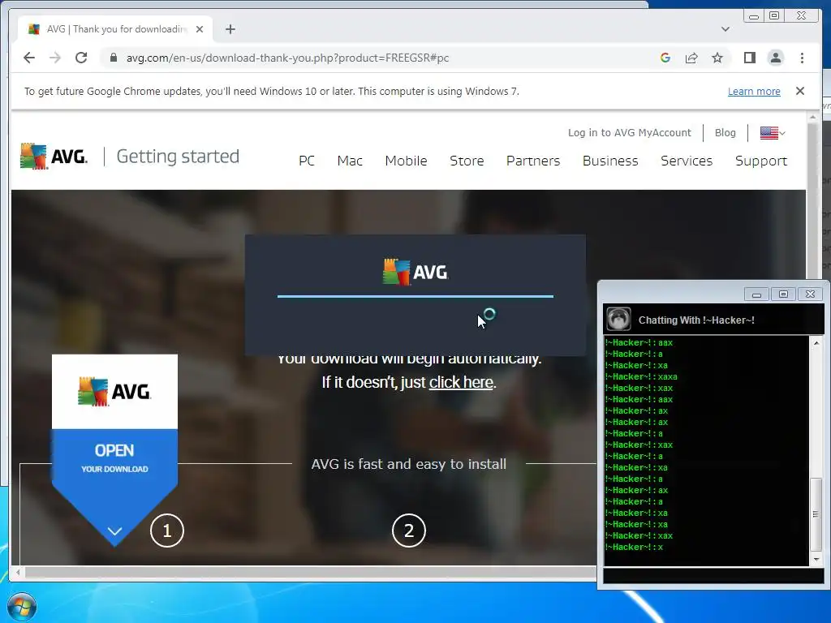Open the Services menu item
The width and height of the screenshot is (831, 623).
point(687,161)
